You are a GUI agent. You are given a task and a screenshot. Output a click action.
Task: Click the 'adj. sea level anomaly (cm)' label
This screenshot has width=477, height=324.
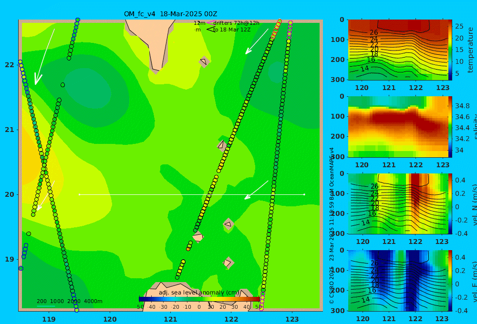(199, 293)
